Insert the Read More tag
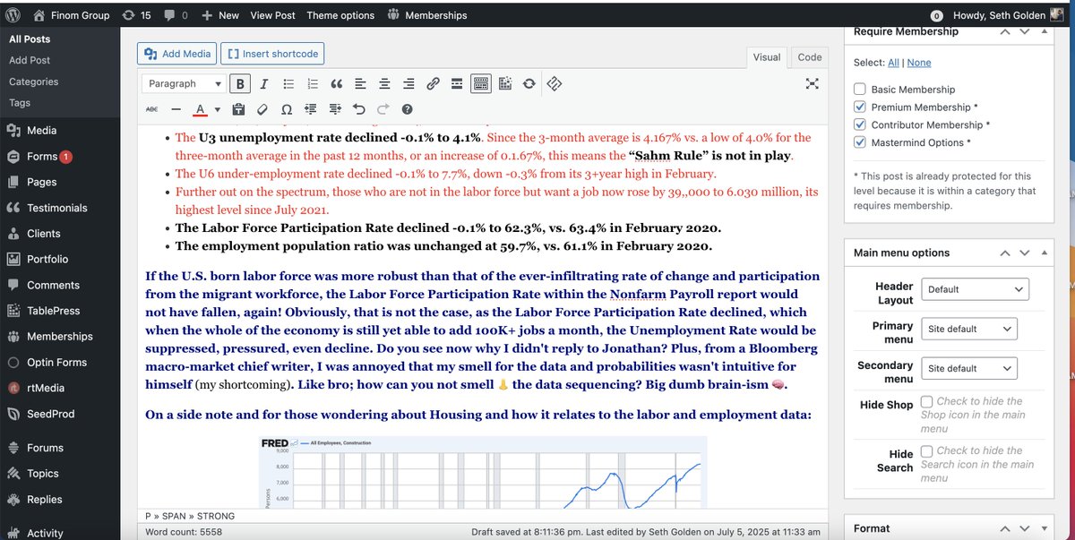Screen dimensions: 1075x540 point(457,83)
